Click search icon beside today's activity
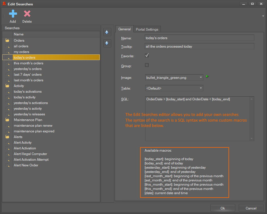This screenshot has width=267, height=214. point(7,97)
